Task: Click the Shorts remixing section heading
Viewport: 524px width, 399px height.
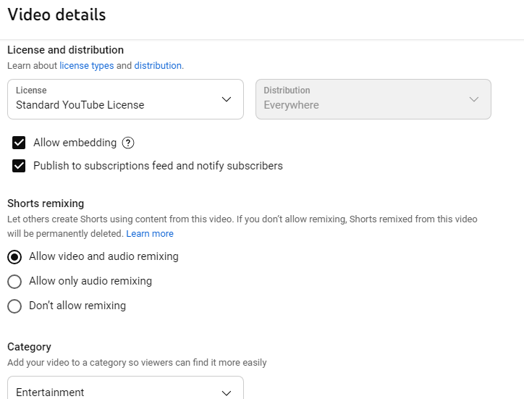Action: tap(46, 203)
